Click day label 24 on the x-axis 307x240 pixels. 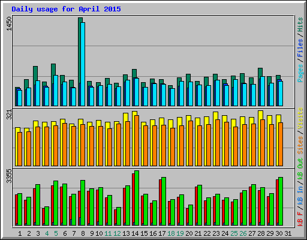[225, 233]
